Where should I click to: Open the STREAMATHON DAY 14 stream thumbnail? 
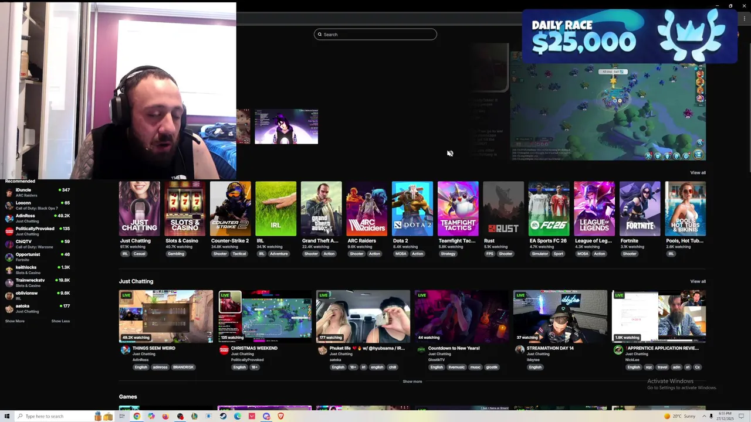pyautogui.click(x=560, y=316)
